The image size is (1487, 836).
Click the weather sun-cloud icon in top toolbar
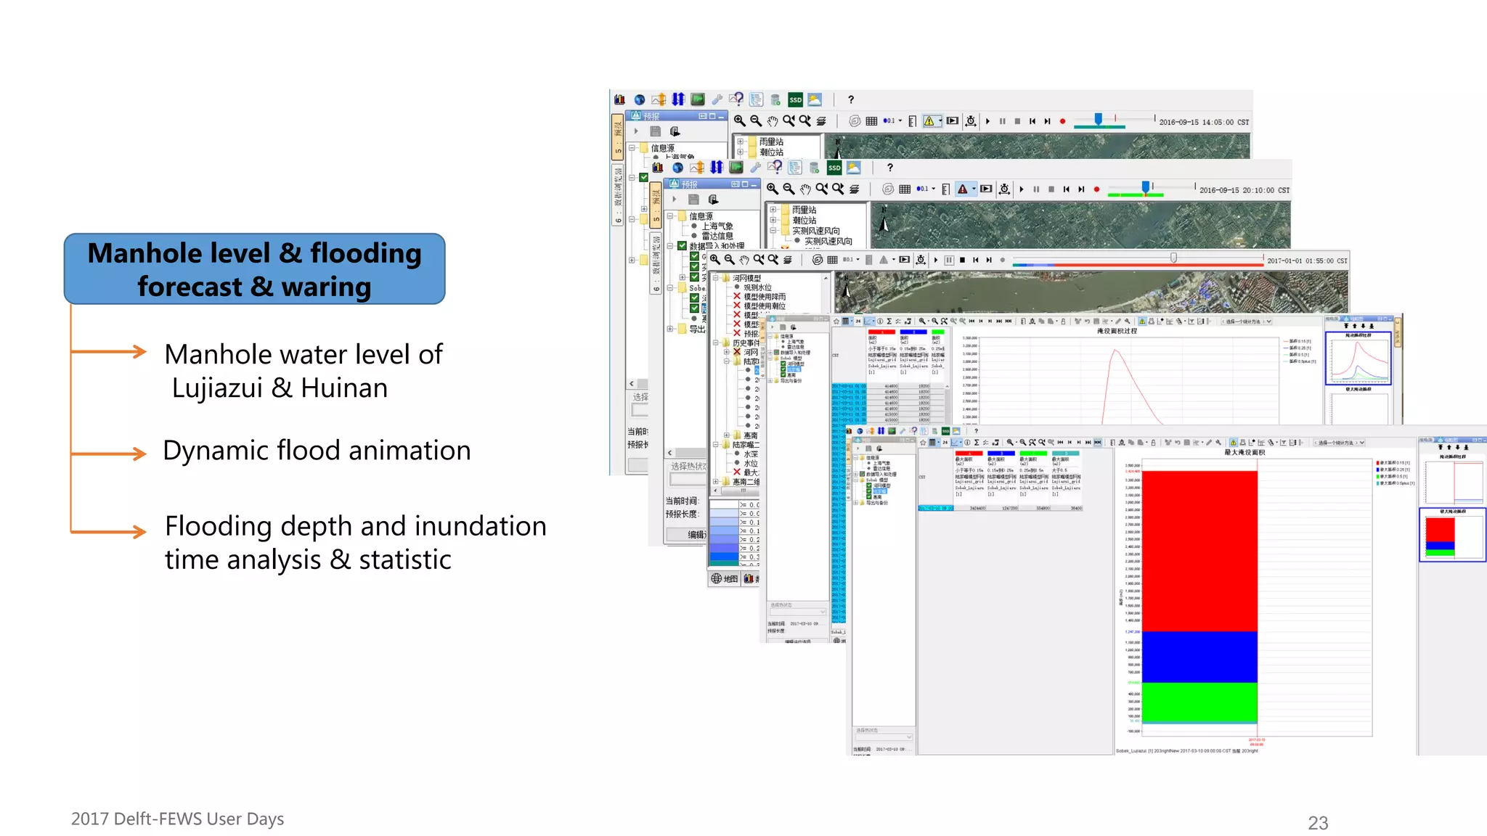point(815,99)
